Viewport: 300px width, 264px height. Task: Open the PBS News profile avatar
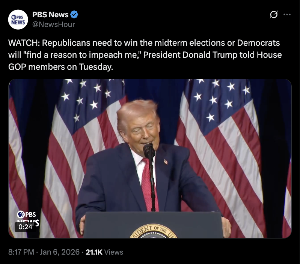[18, 19]
